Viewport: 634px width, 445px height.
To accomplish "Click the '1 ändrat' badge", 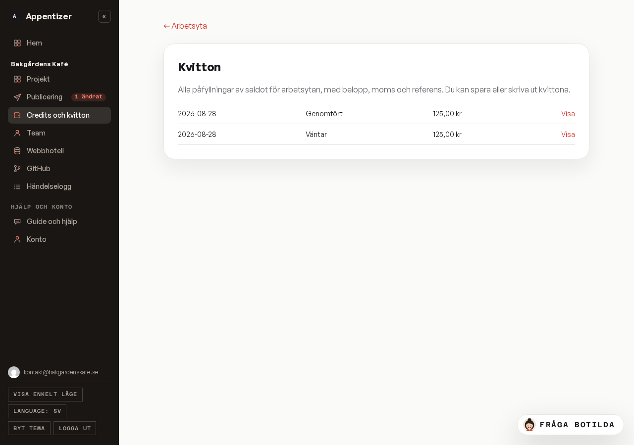I will [x=89, y=97].
